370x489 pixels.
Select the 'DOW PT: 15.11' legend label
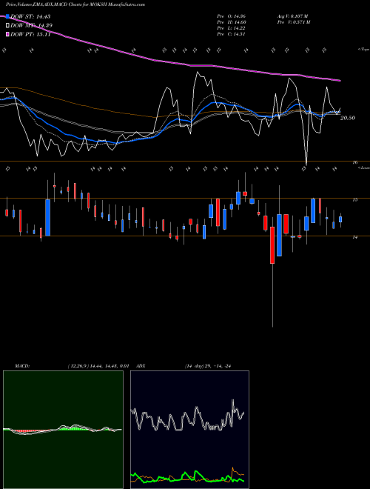click(x=30, y=35)
